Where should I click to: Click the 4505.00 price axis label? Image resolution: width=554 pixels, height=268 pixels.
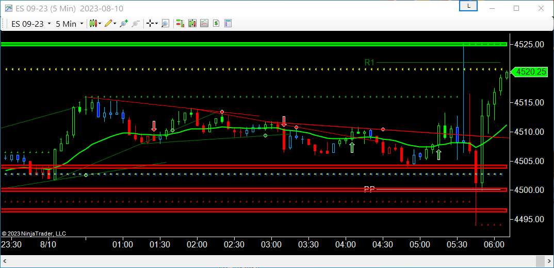(x=529, y=161)
